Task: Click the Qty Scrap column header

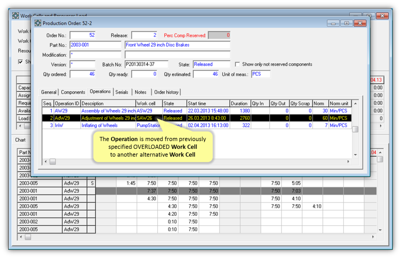Action: tap(301, 103)
